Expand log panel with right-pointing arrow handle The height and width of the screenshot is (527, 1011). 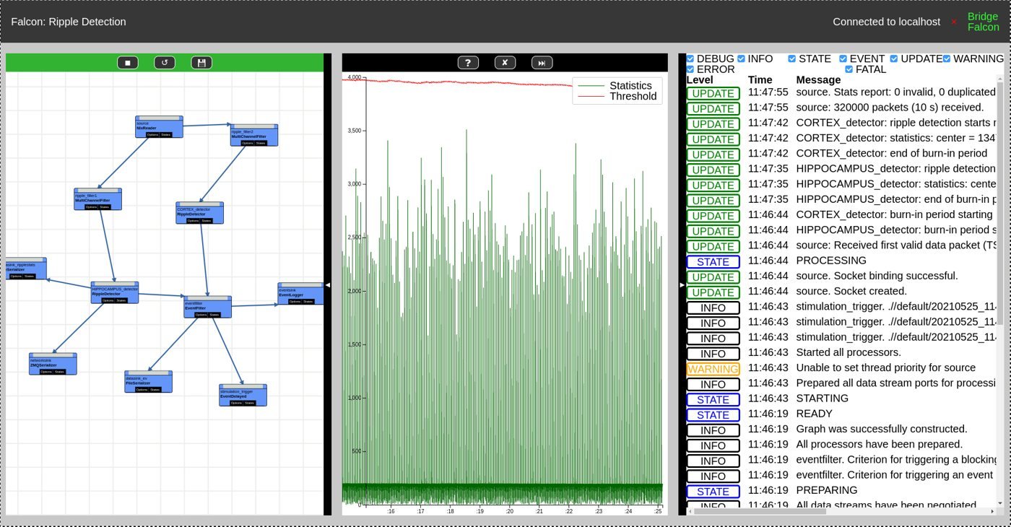tap(682, 285)
